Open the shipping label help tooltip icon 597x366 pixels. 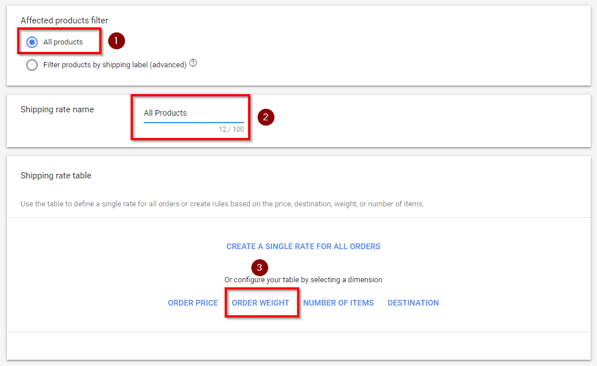pyautogui.click(x=193, y=63)
